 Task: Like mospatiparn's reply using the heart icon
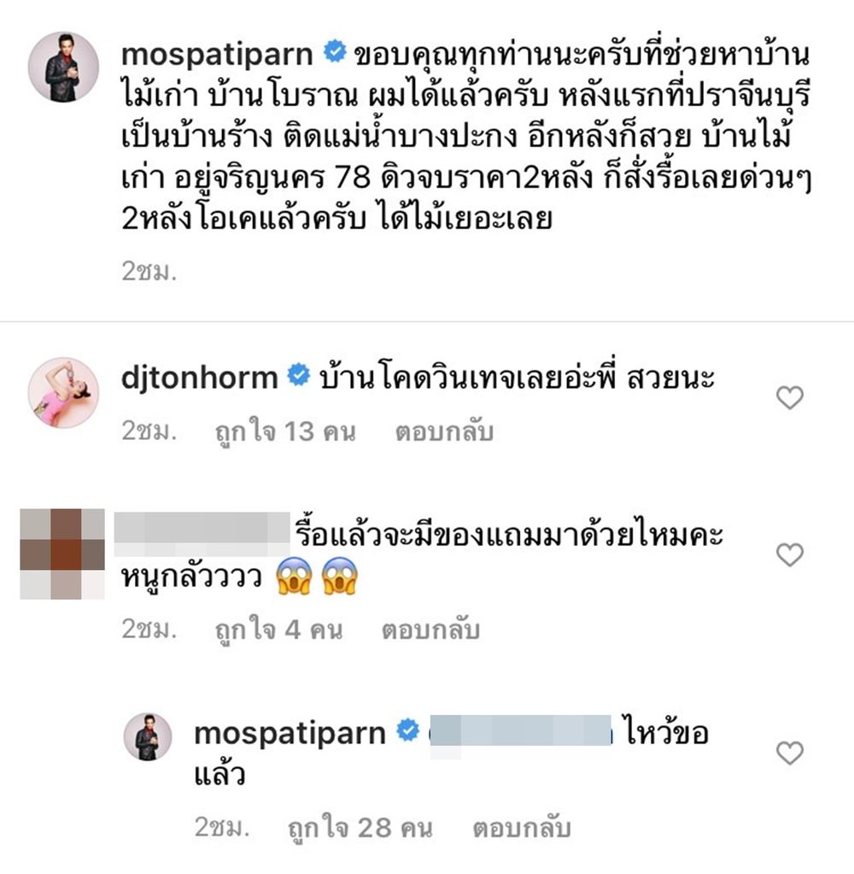click(789, 753)
